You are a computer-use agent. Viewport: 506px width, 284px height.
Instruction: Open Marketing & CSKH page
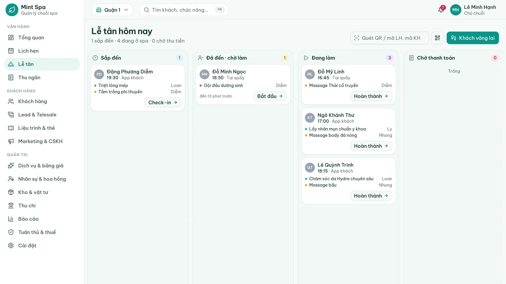click(x=42, y=141)
